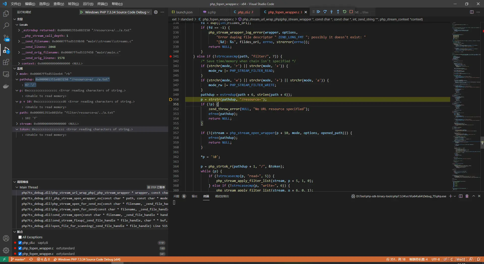Switch to the a.php tab
The image size is (484, 264).
pos(211,12)
